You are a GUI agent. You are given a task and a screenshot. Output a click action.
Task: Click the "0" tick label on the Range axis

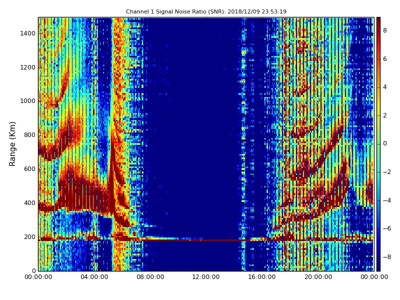33,270
